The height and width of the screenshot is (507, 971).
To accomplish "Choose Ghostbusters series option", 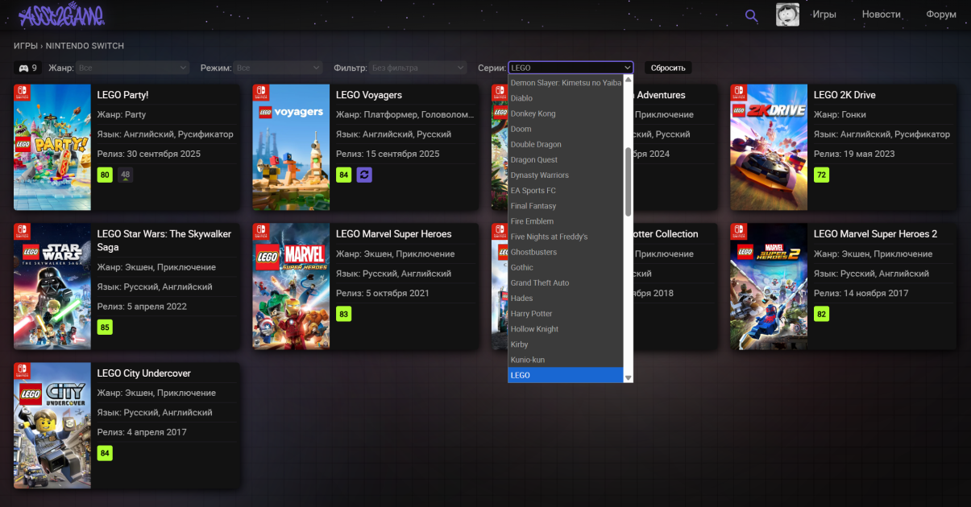I will [566, 252].
